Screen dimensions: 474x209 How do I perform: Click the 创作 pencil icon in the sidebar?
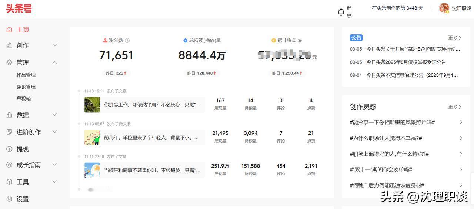pos(9,45)
